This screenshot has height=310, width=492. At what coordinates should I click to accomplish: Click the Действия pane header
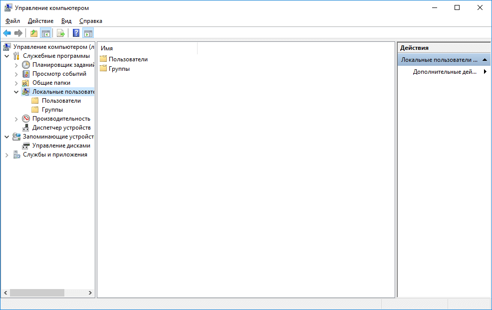point(444,48)
